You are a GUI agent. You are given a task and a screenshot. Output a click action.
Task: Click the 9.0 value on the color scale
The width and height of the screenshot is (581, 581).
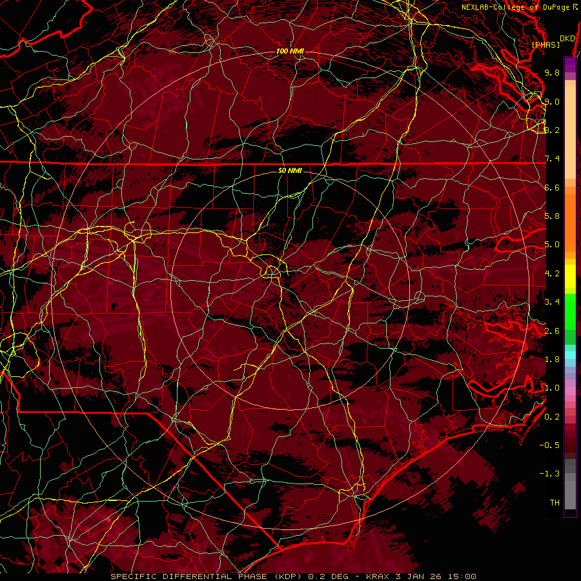click(x=552, y=101)
